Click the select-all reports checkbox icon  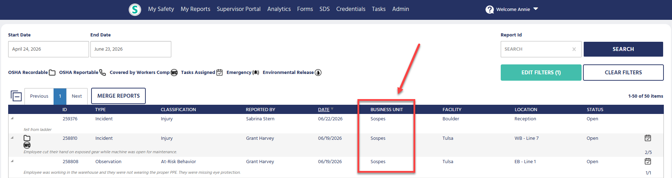coord(16,96)
